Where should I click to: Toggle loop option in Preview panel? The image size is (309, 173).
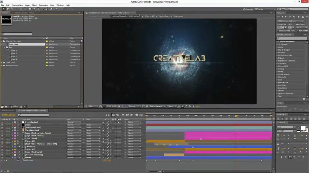coord(303,17)
